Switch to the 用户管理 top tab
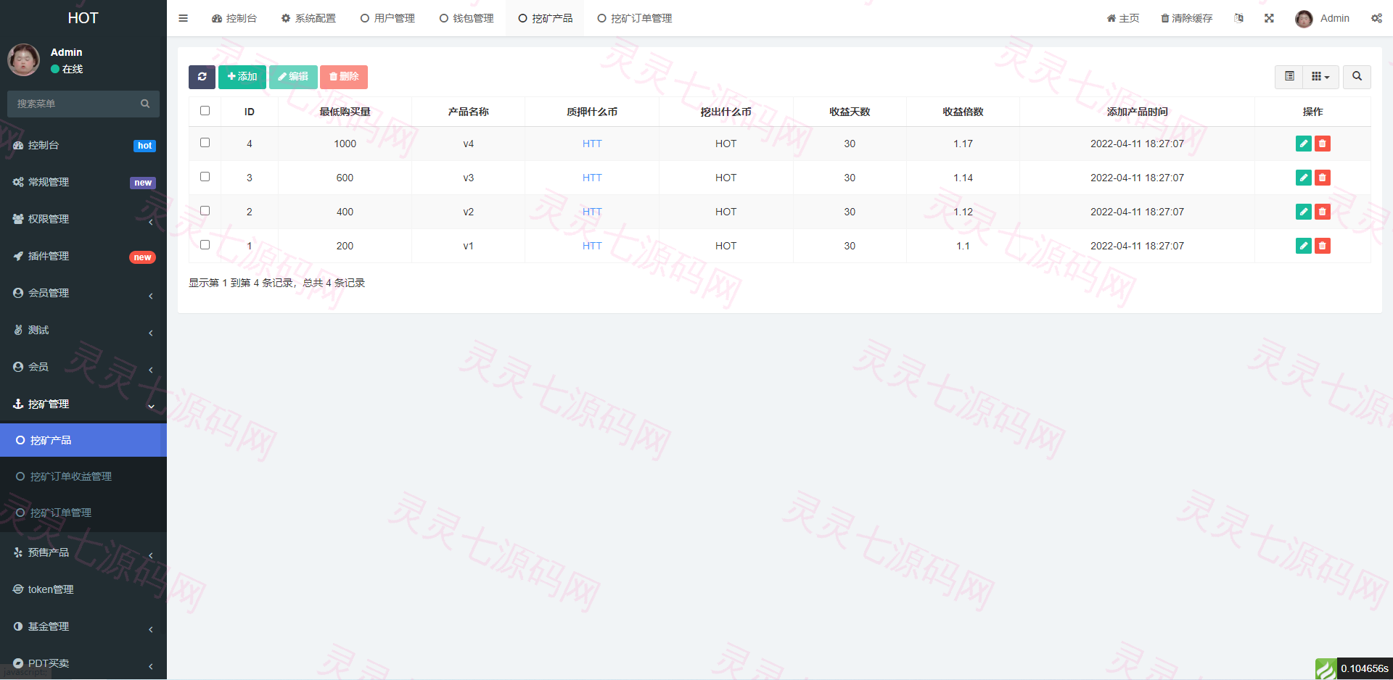Screen dimensions: 1393x680 pos(387,18)
